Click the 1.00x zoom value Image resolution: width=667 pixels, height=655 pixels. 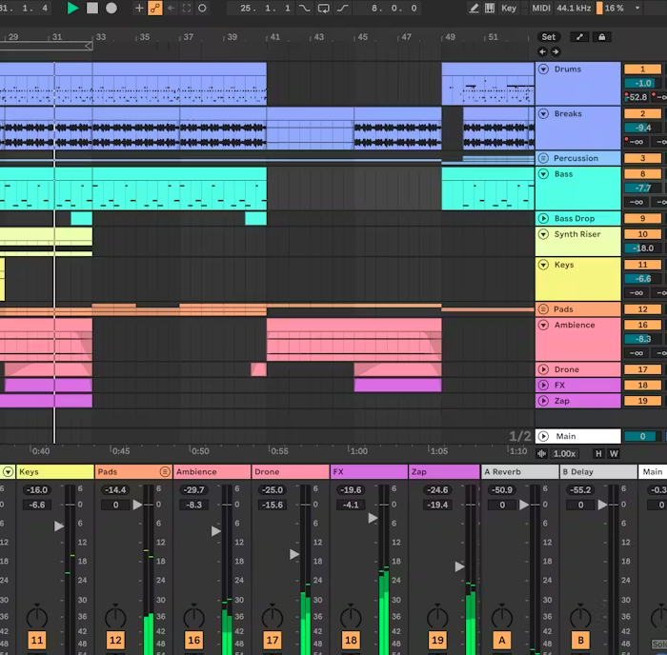(x=564, y=454)
